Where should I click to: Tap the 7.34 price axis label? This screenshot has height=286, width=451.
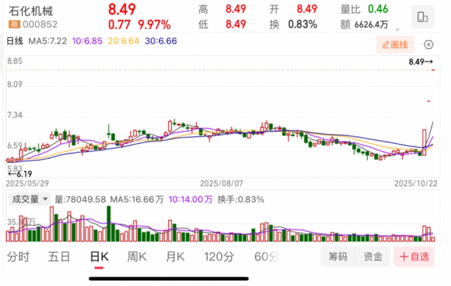(15, 115)
